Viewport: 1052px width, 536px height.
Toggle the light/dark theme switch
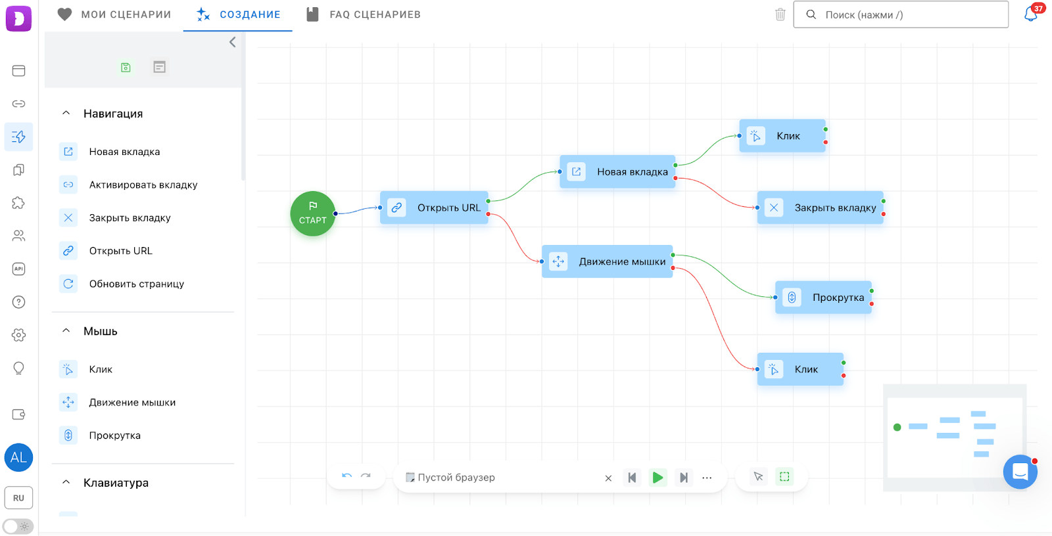click(x=18, y=526)
